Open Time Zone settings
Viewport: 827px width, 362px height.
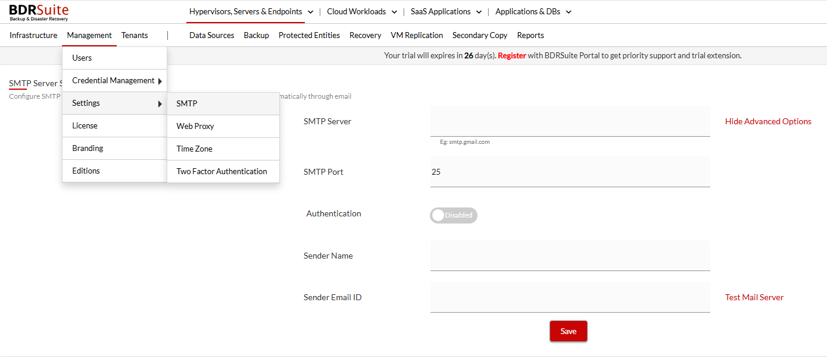[x=194, y=149]
